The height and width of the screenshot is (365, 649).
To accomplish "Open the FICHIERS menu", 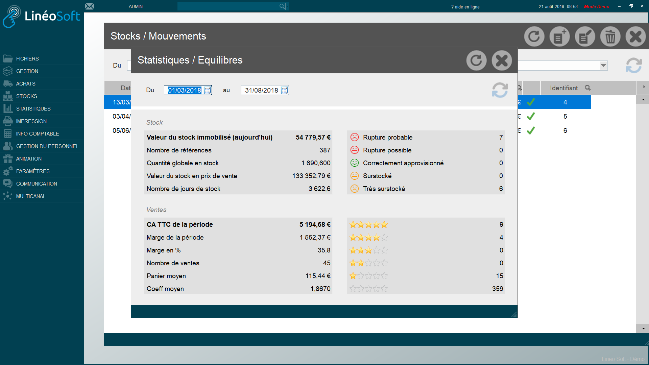I will click(x=42, y=58).
